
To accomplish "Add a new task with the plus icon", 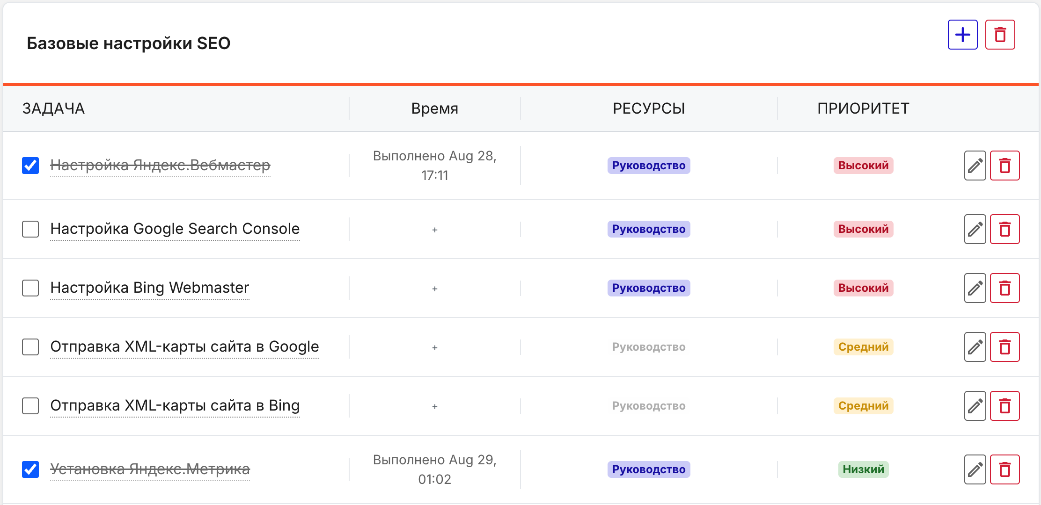I will [962, 34].
